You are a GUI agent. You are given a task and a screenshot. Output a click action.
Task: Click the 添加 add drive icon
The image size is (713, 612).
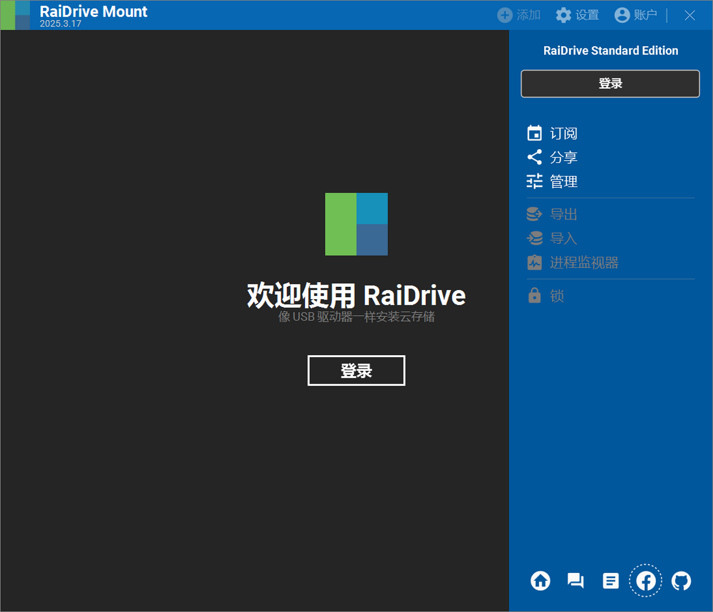504,15
